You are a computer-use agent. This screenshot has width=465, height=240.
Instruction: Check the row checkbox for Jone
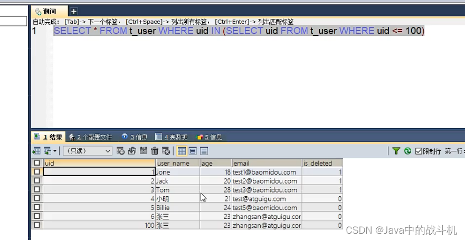coord(37,171)
